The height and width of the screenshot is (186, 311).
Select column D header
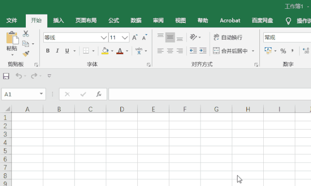tap(122, 109)
